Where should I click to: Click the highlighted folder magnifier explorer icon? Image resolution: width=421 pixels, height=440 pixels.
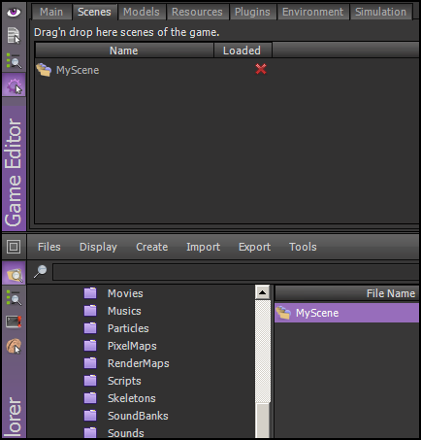14,274
